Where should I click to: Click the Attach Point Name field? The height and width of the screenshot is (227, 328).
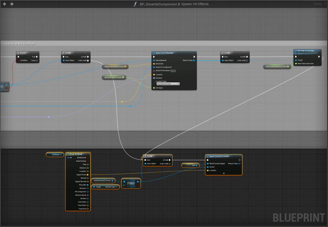(173, 71)
